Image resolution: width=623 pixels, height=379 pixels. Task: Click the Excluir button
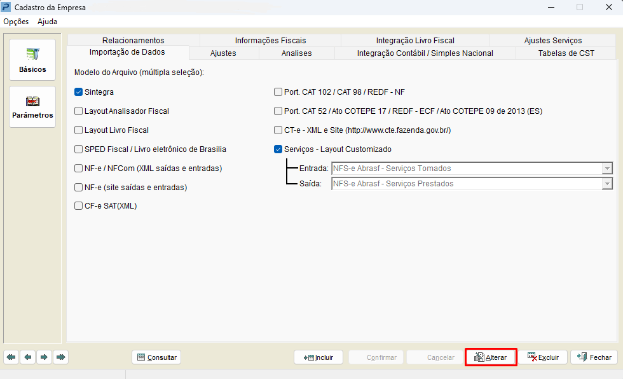point(543,357)
